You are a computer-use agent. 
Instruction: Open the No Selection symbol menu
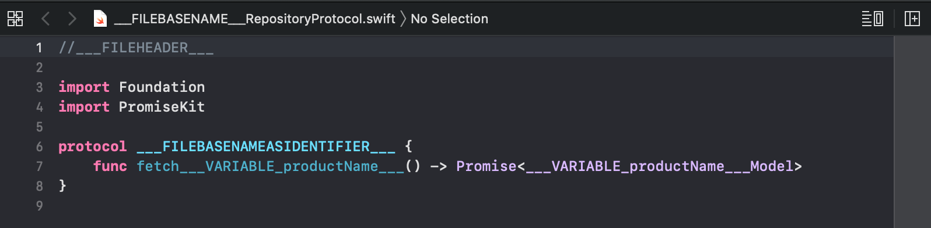(x=449, y=19)
